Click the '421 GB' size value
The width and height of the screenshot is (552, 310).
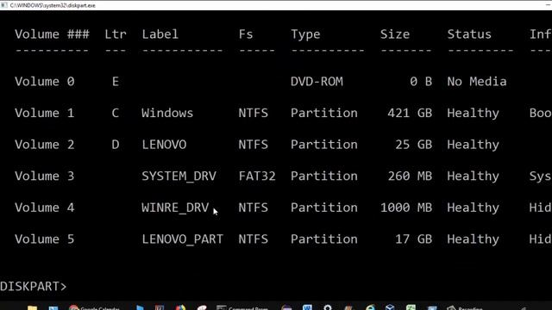(410, 113)
